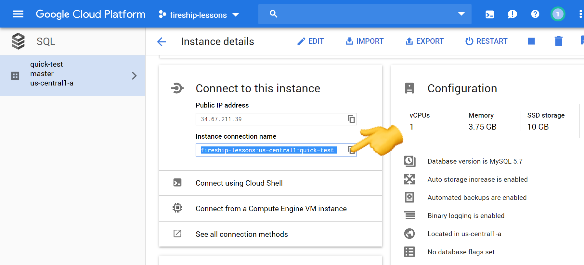Click the IMPORT button
This screenshot has height=265, width=584.
[x=365, y=41]
